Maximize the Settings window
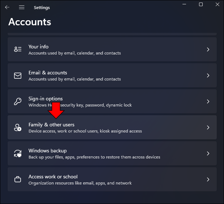This screenshot has height=204, width=224. [x=201, y=4]
